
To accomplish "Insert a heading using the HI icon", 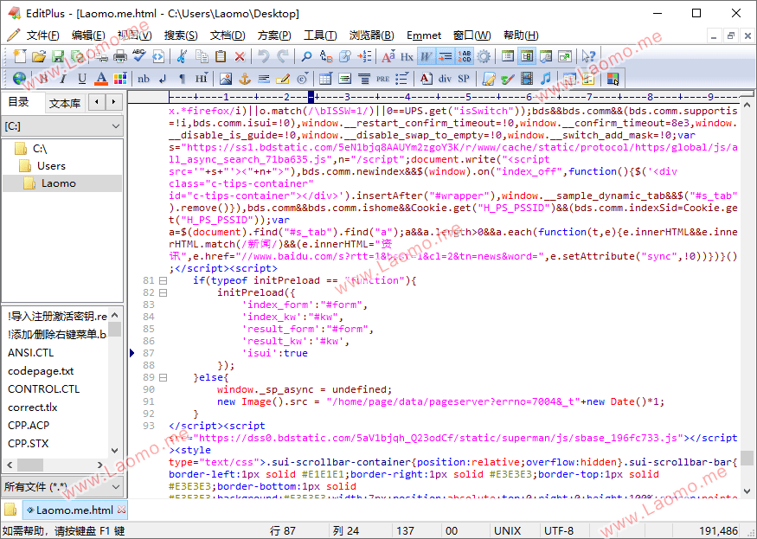I will (x=202, y=78).
